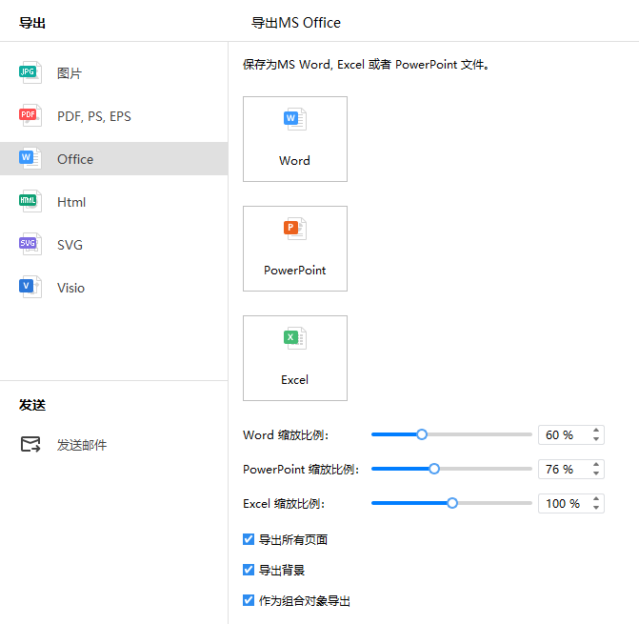Increase Word zoom ratio with up arrow

[x=596, y=431]
